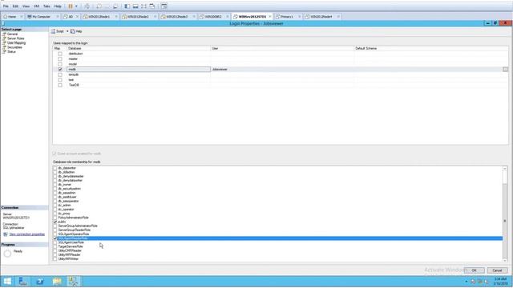Open the Securables page icon
This screenshot has height=288, width=513.
pos(4,47)
